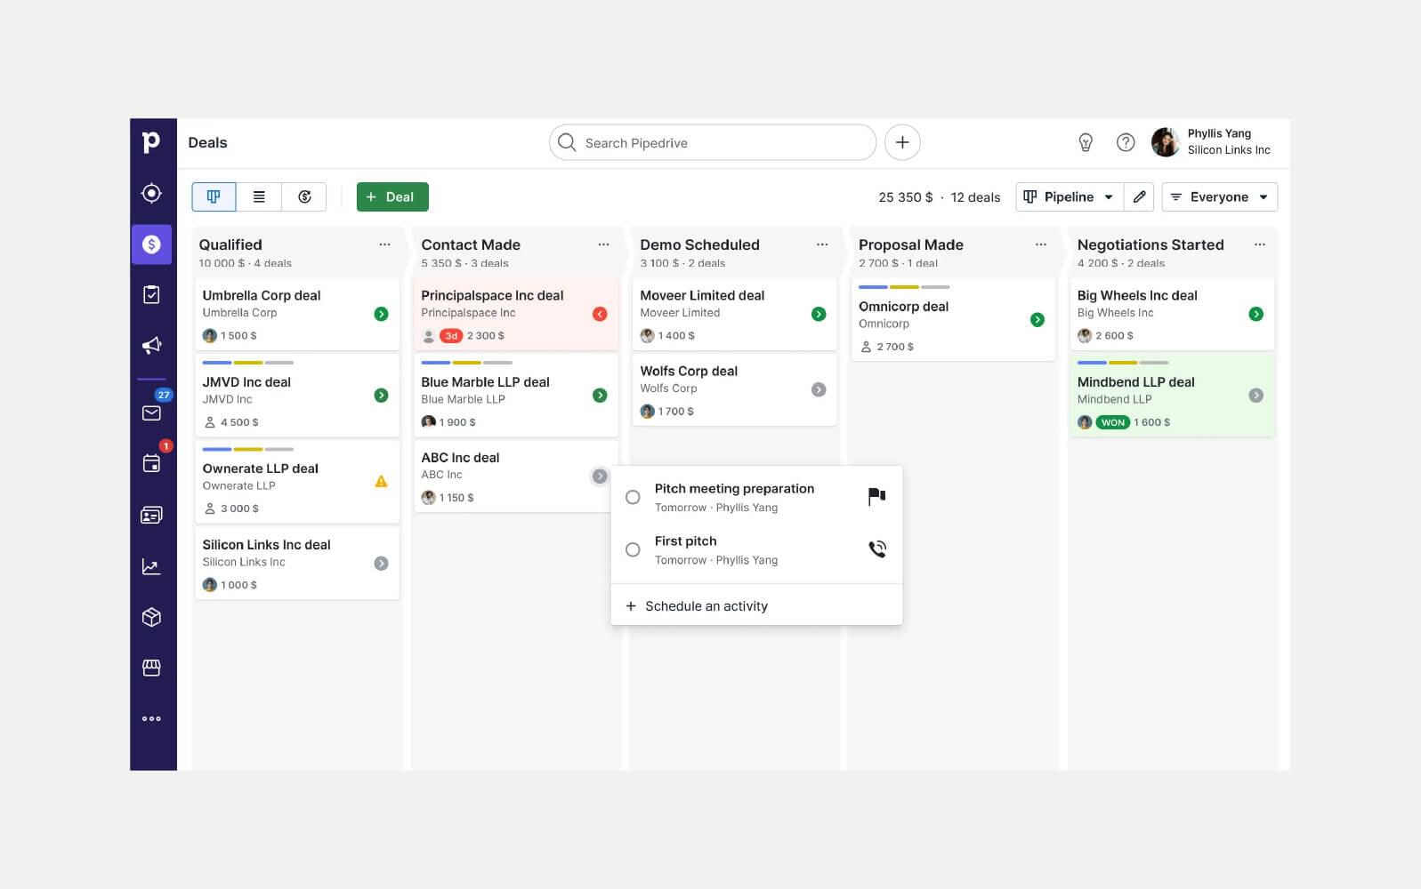
Task: Open the Umbrella Corp deal title
Action: 262,295
